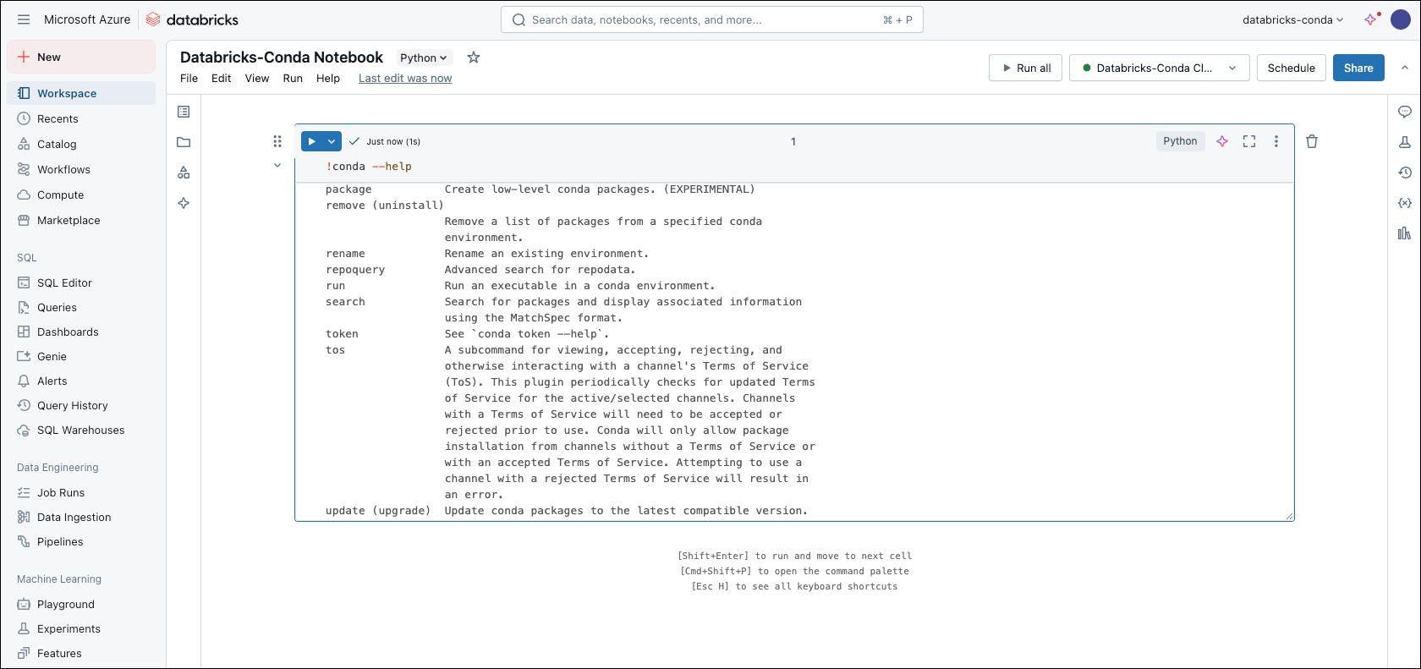Image resolution: width=1421 pixels, height=669 pixels.
Task: Grab the output resize handle corner
Action: pyautogui.click(x=1289, y=516)
